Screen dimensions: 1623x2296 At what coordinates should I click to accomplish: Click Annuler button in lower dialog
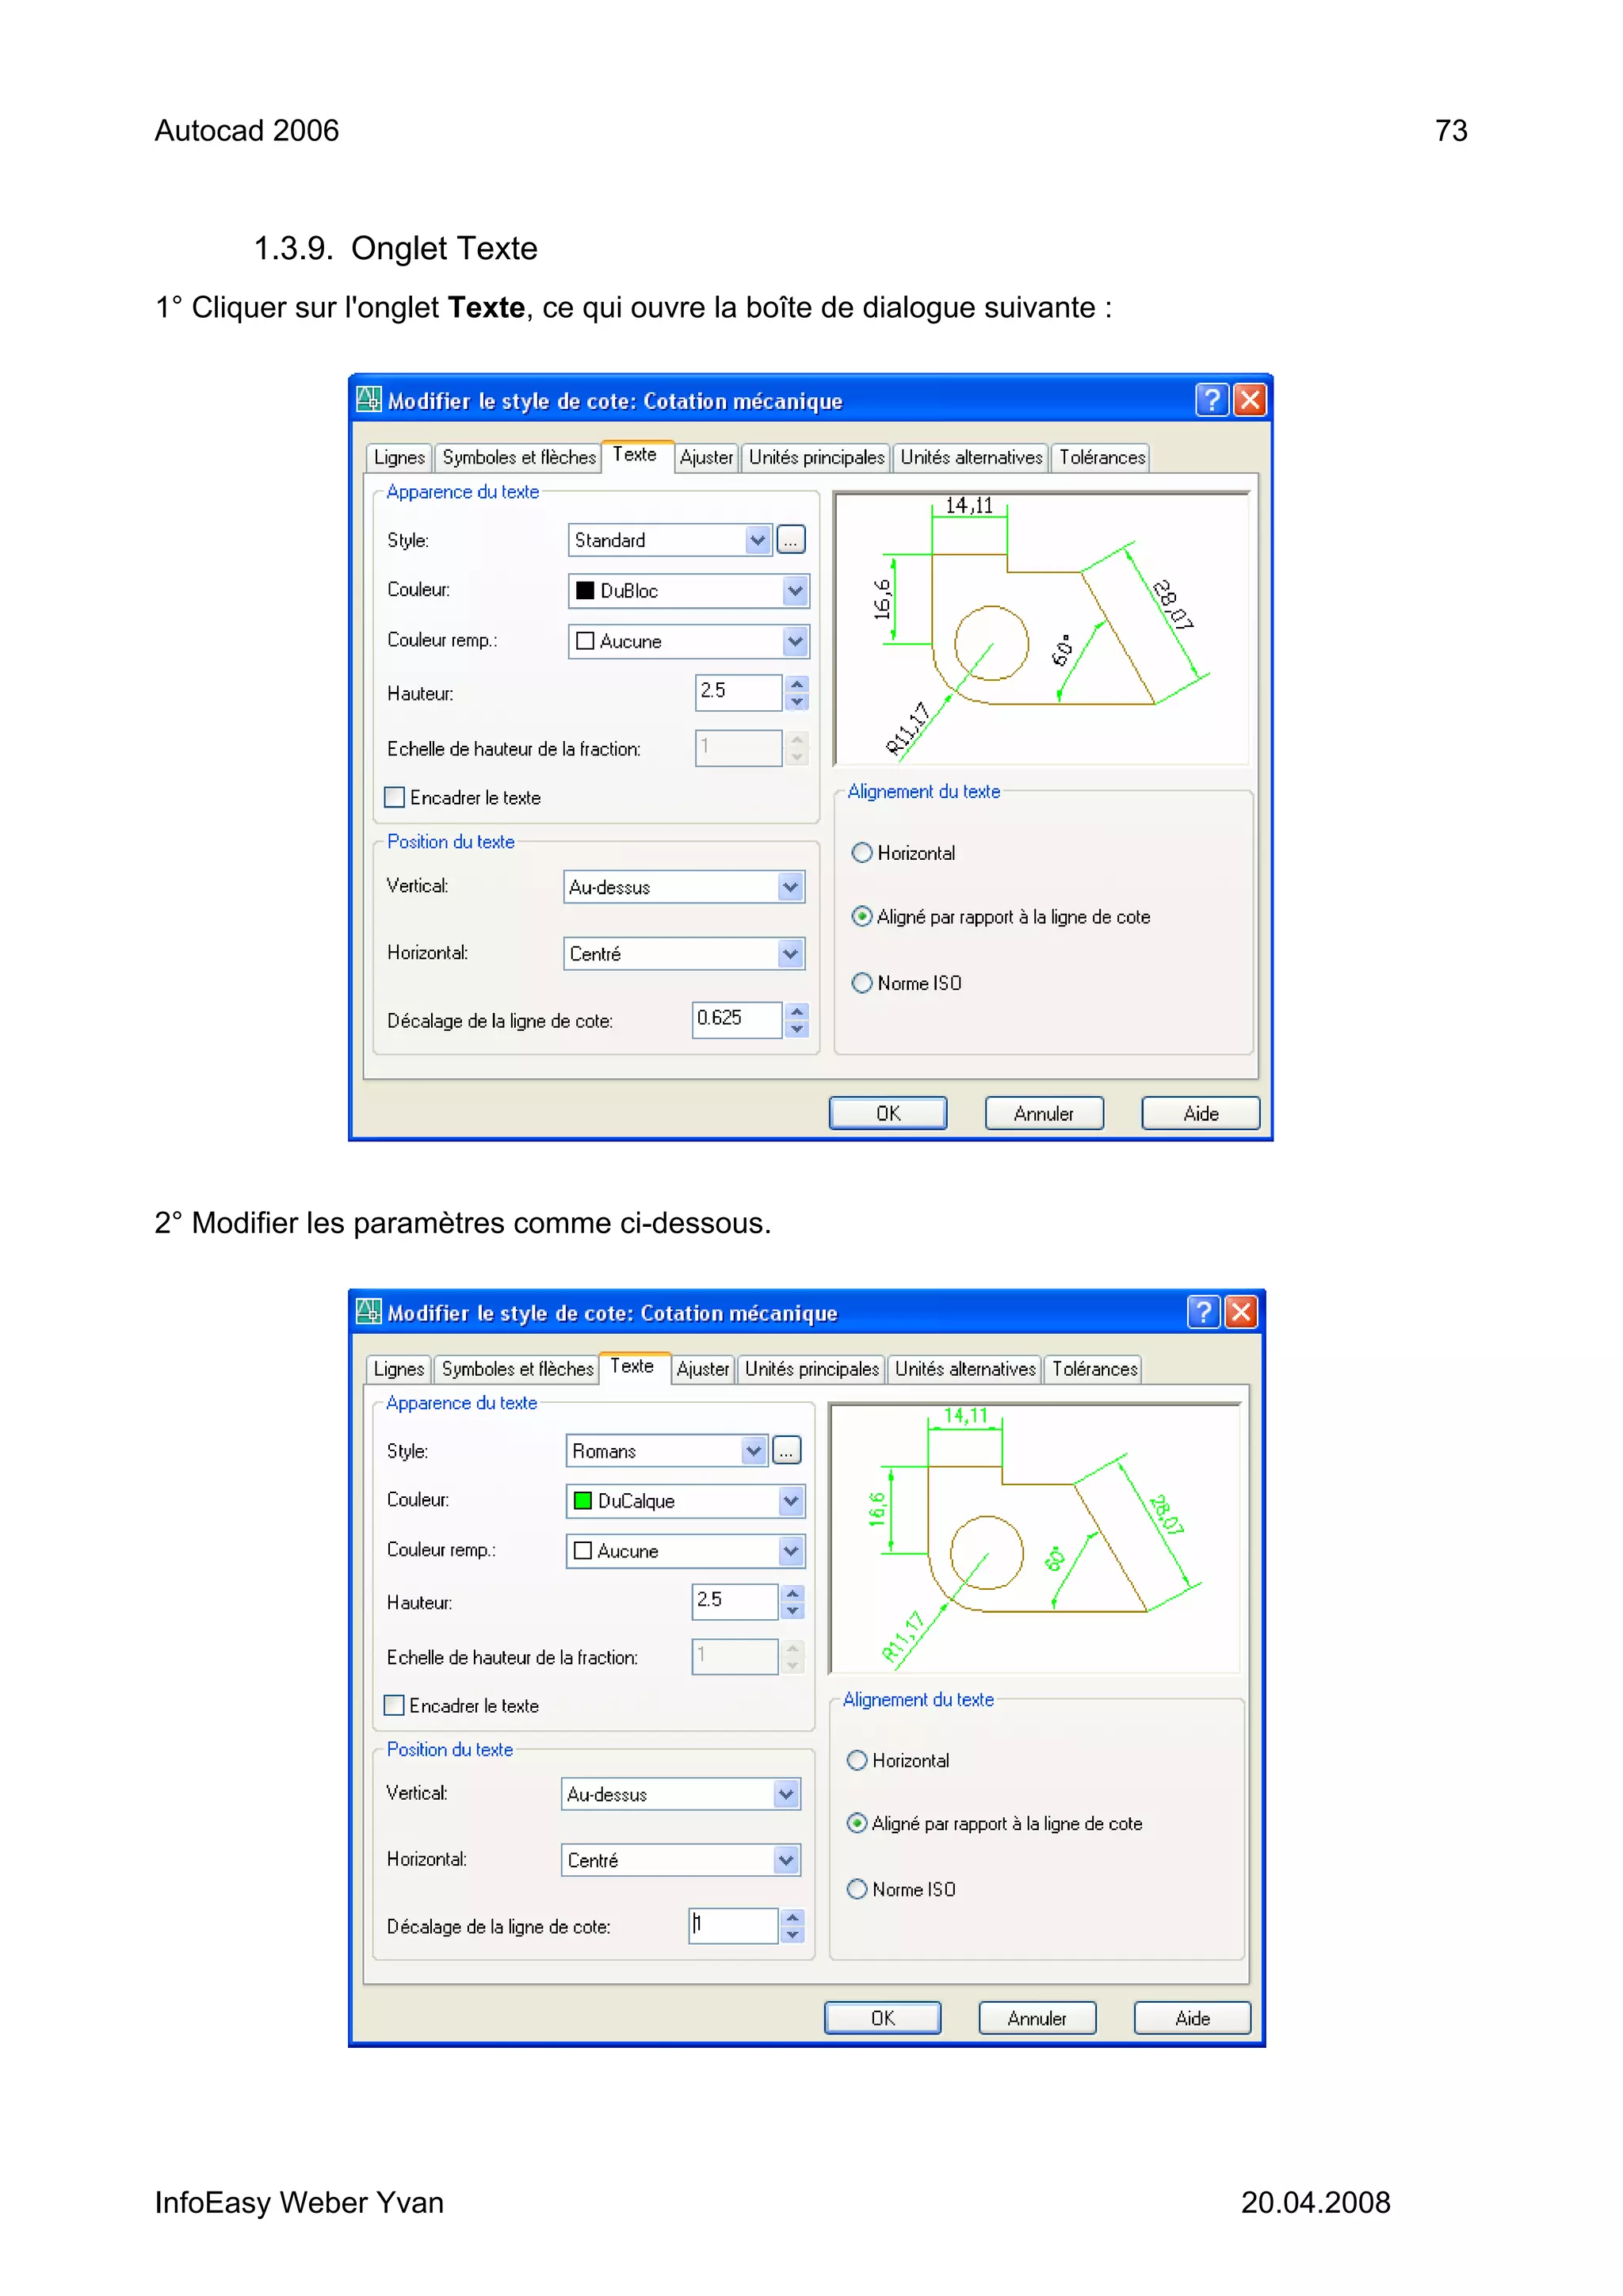point(1037,2018)
